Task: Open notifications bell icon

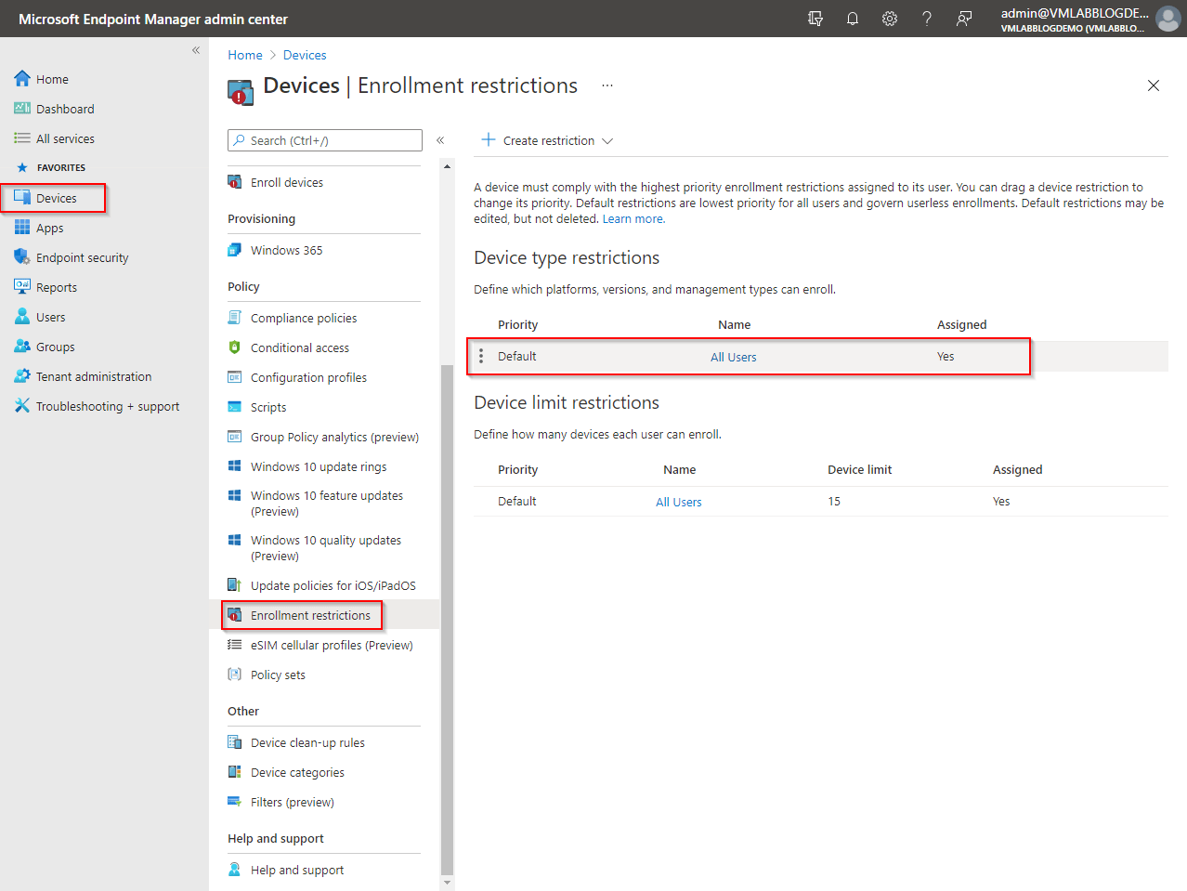Action: pyautogui.click(x=853, y=19)
